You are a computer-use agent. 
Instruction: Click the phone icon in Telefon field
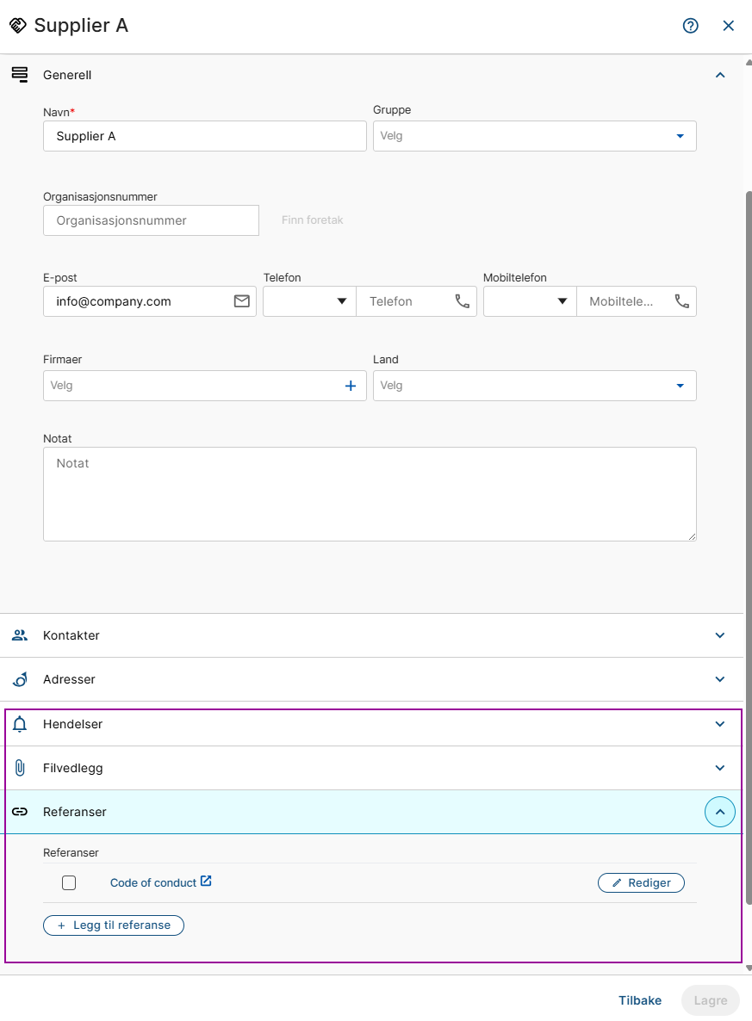pyautogui.click(x=462, y=300)
